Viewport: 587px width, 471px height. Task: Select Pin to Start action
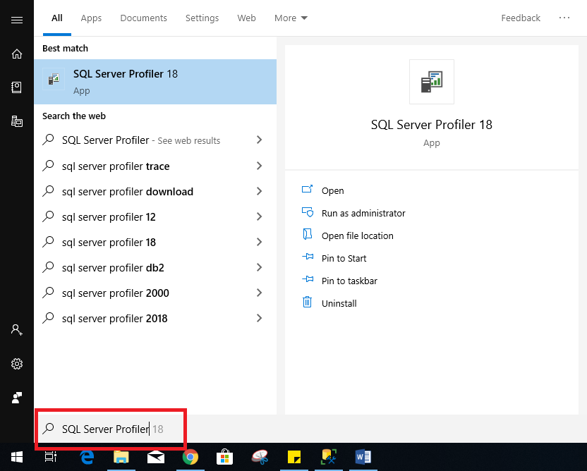pos(346,258)
